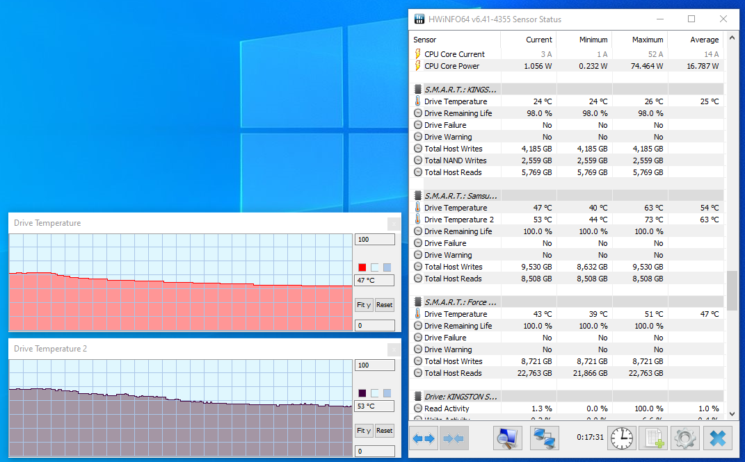Click the minimum field in Drive Temperature 2 graph
The image size is (745, 462).
click(x=375, y=451)
